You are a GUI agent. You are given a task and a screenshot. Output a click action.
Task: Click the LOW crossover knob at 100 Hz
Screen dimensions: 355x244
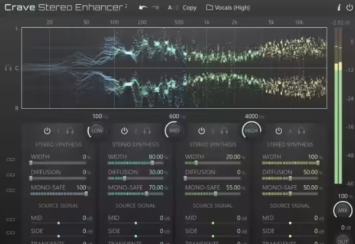[97, 129]
